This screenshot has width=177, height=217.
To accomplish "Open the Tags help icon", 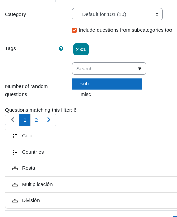I will (x=61, y=49).
